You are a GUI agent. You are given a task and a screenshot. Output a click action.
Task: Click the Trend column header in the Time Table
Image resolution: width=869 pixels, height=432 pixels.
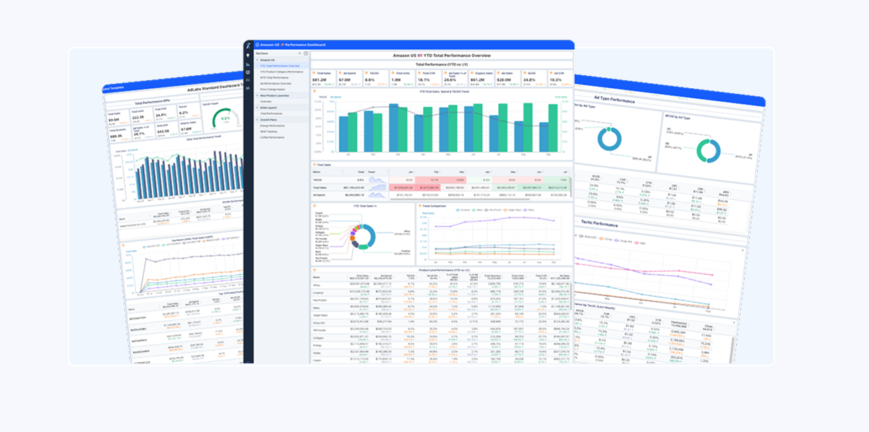point(372,172)
